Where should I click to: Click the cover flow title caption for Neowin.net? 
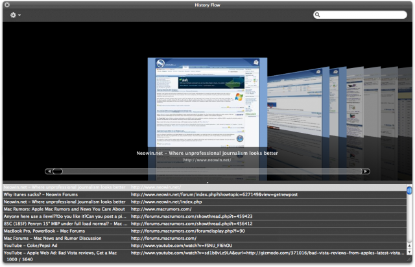pyautogui.click(x=207, y=153)
